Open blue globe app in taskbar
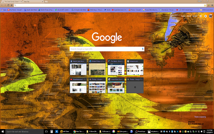 [131, 132]
